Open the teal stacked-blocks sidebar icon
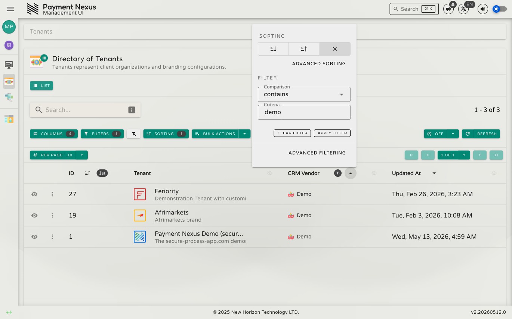512x319 pixels. 9,97
